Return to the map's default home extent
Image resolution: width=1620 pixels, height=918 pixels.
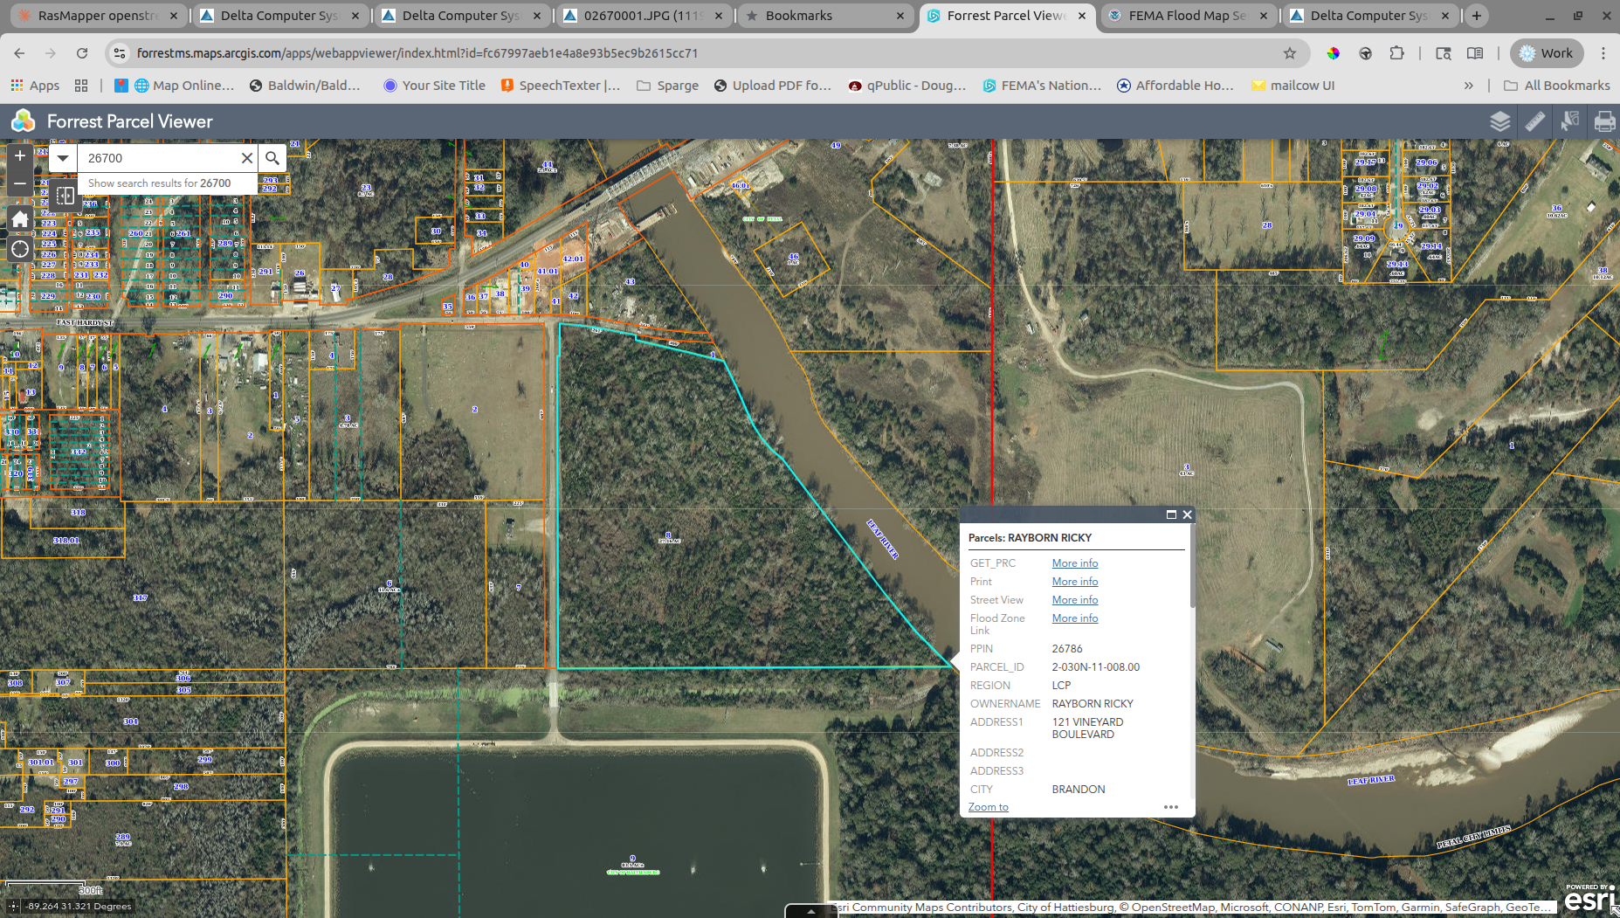[19, 218]
